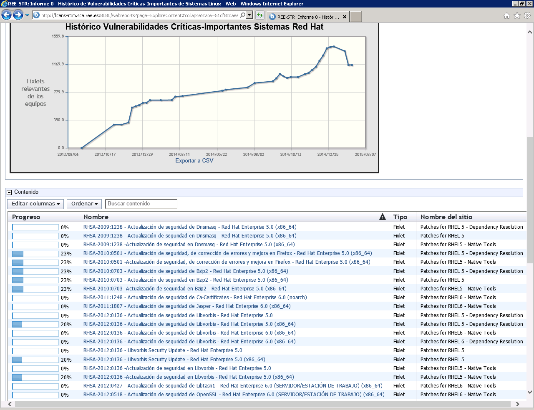Click the chart title Histórico Vulnerabilidades
Image resolution: width=534 pixels, height=410 pixels.
(194, 27)
